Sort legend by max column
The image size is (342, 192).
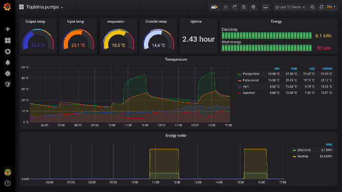click(294, 68)
